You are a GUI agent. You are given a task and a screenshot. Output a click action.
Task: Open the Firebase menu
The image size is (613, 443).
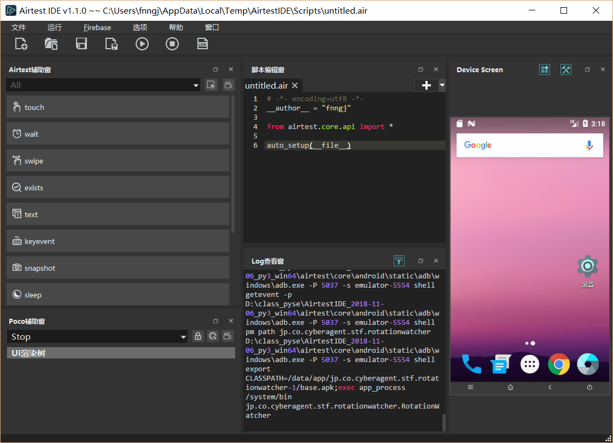[97, 27]
